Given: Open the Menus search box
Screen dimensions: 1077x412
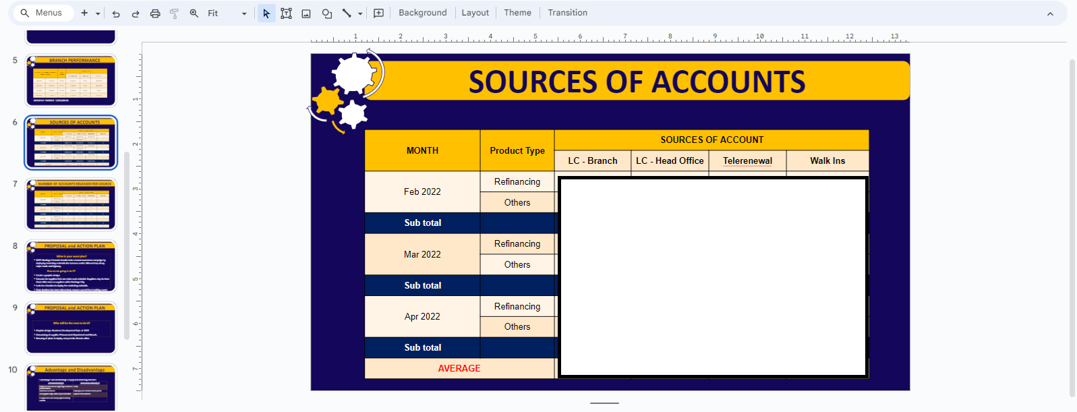Looking at the screenshot, I should pyautogui.click(x=43, y=13).
